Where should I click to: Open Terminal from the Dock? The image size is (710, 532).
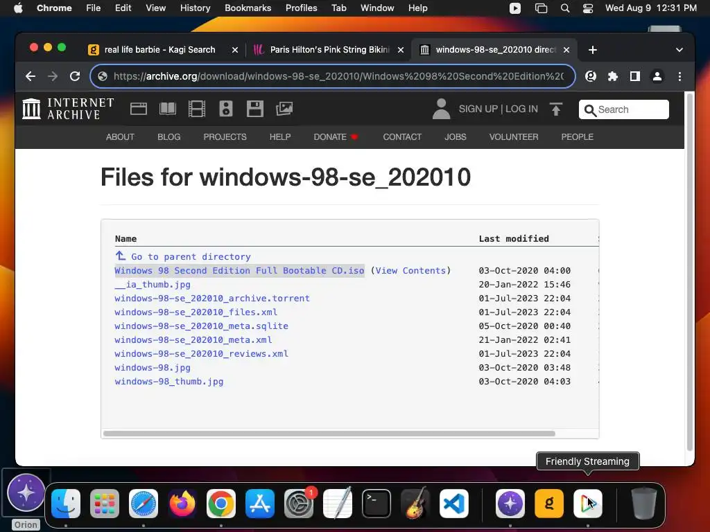[x=376, y=504]
